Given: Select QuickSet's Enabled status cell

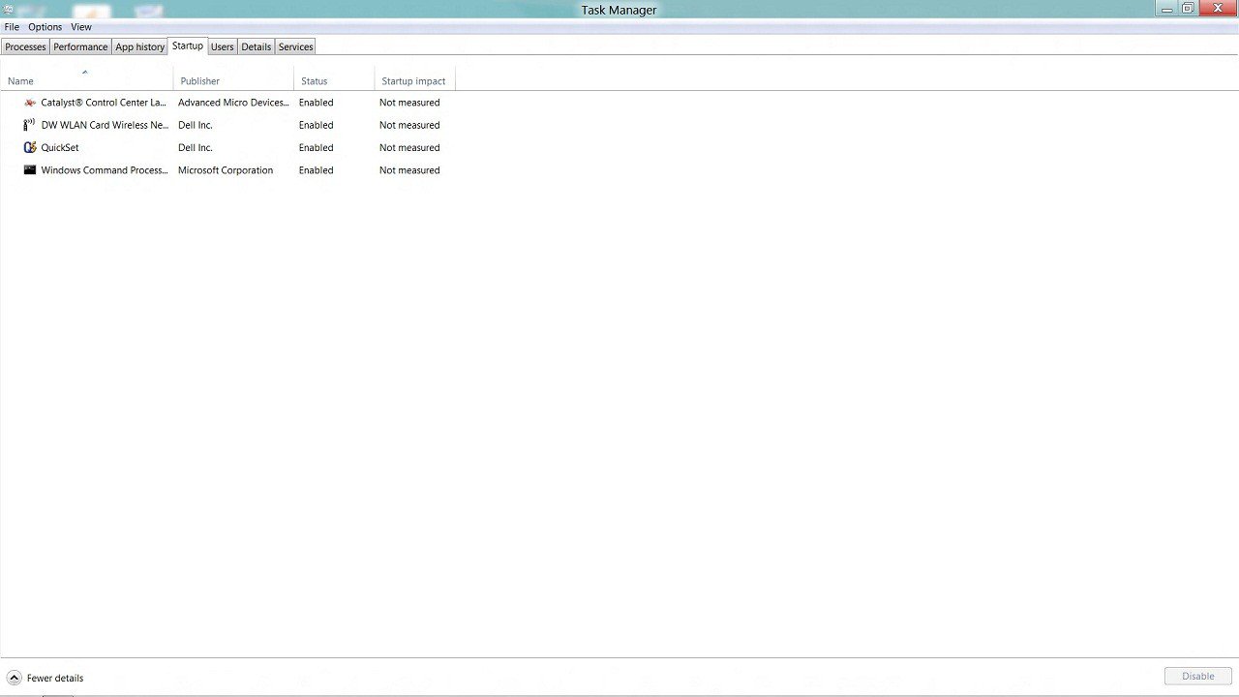Looking at the screenshot, I should (316, 148).
